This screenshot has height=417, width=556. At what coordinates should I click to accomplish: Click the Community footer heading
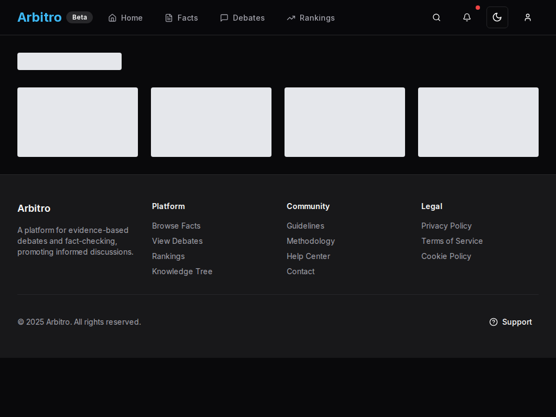pos(308,206)
